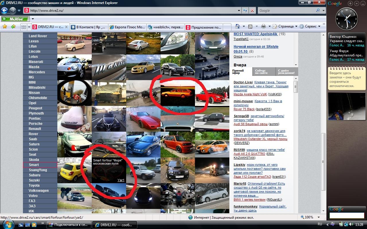The height and width of the screenshot is (229, 367).
Task: Open 'Rover 75 Black' car link
Action: pyautogui.click(x=244, y=109)
